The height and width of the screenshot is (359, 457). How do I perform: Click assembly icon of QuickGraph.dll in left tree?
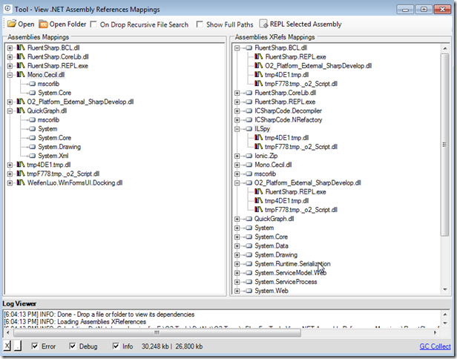pyautogui.click(x=21, y=111)
